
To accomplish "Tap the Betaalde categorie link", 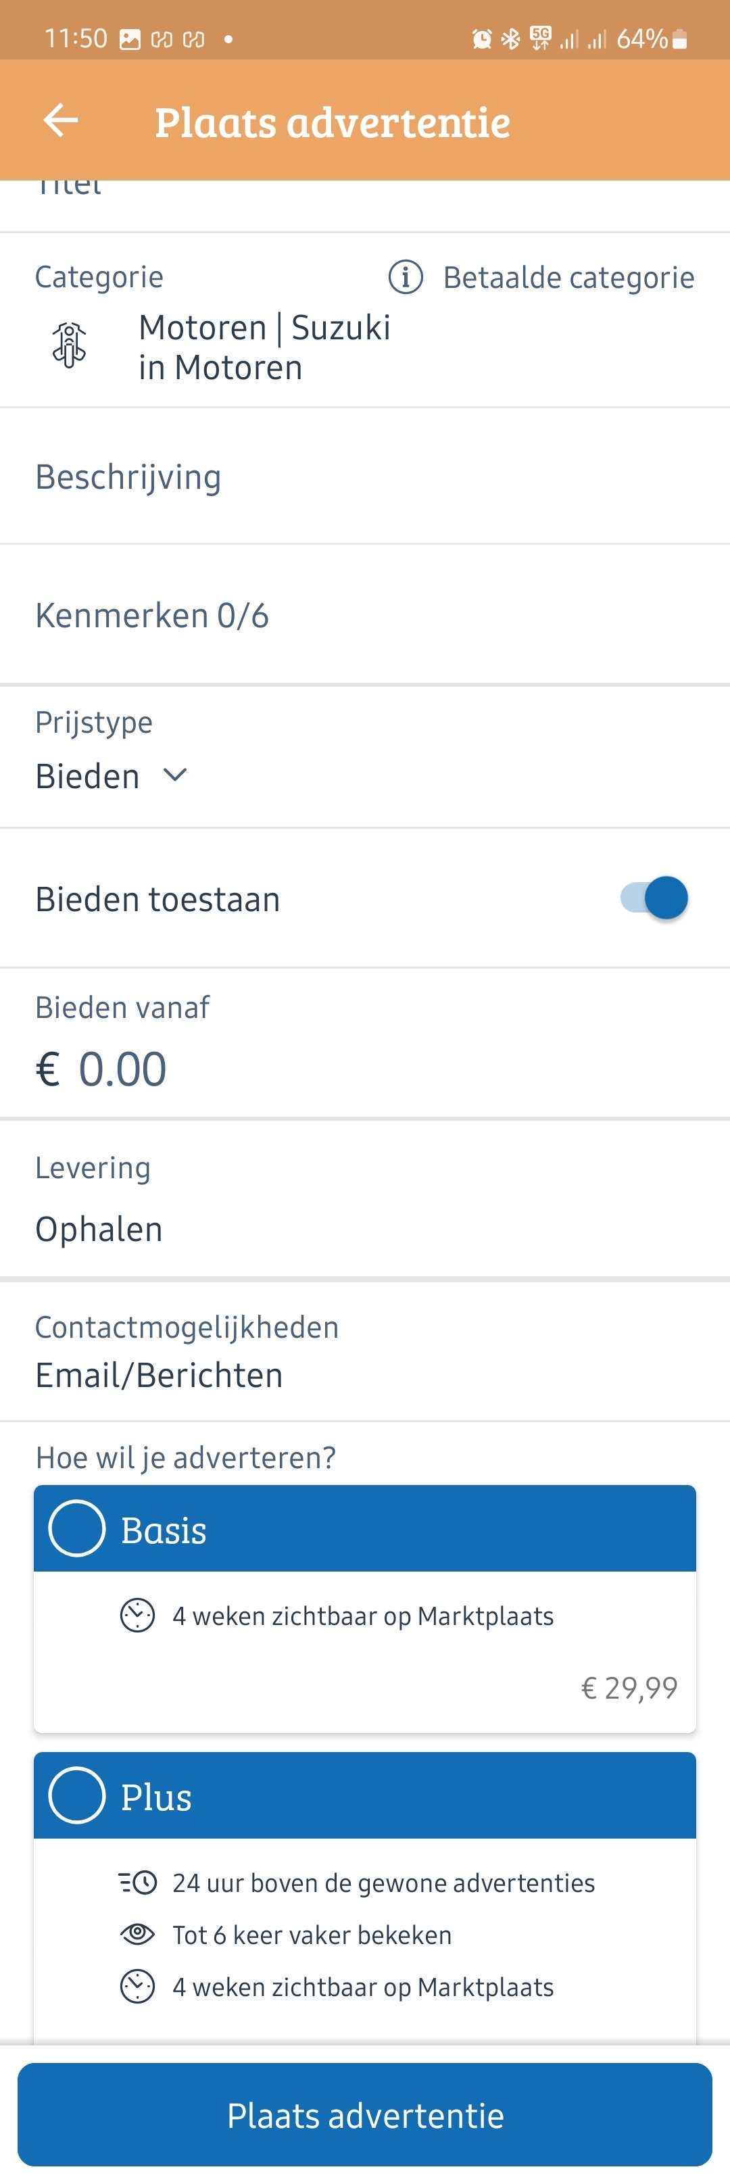I will (x=568, y=277).
